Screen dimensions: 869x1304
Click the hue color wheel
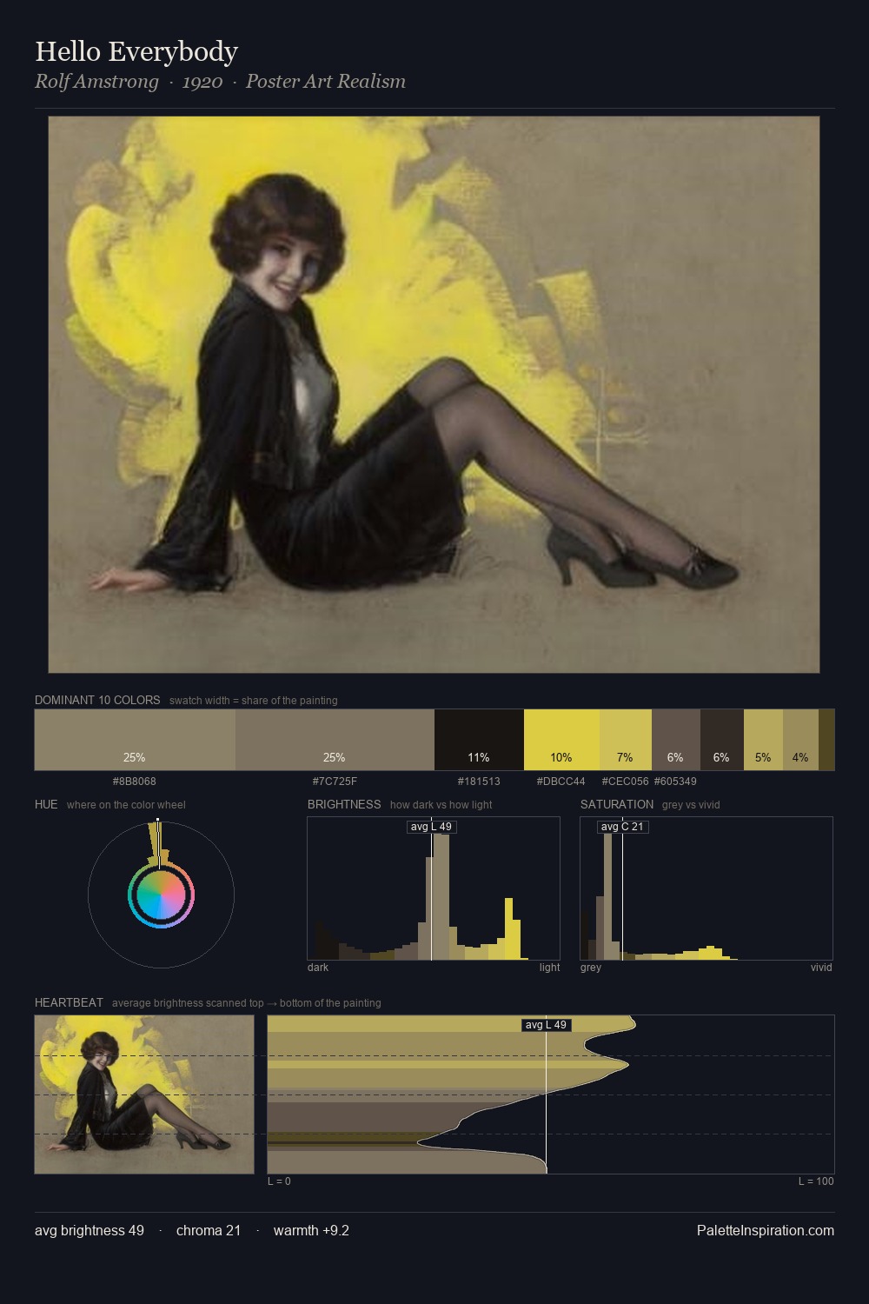click(161, 895)
